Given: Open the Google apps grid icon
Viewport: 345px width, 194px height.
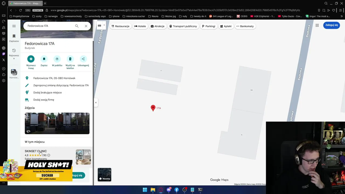Looking at the screenshot, I should [317, 25].
